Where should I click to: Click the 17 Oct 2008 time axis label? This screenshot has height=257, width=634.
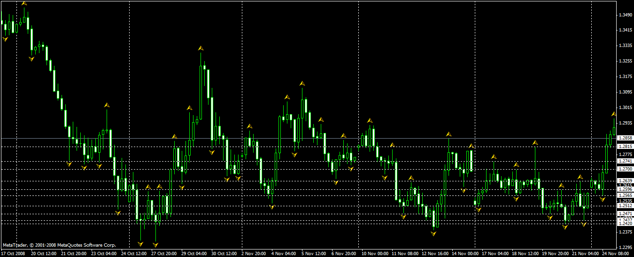coord(13,254)
